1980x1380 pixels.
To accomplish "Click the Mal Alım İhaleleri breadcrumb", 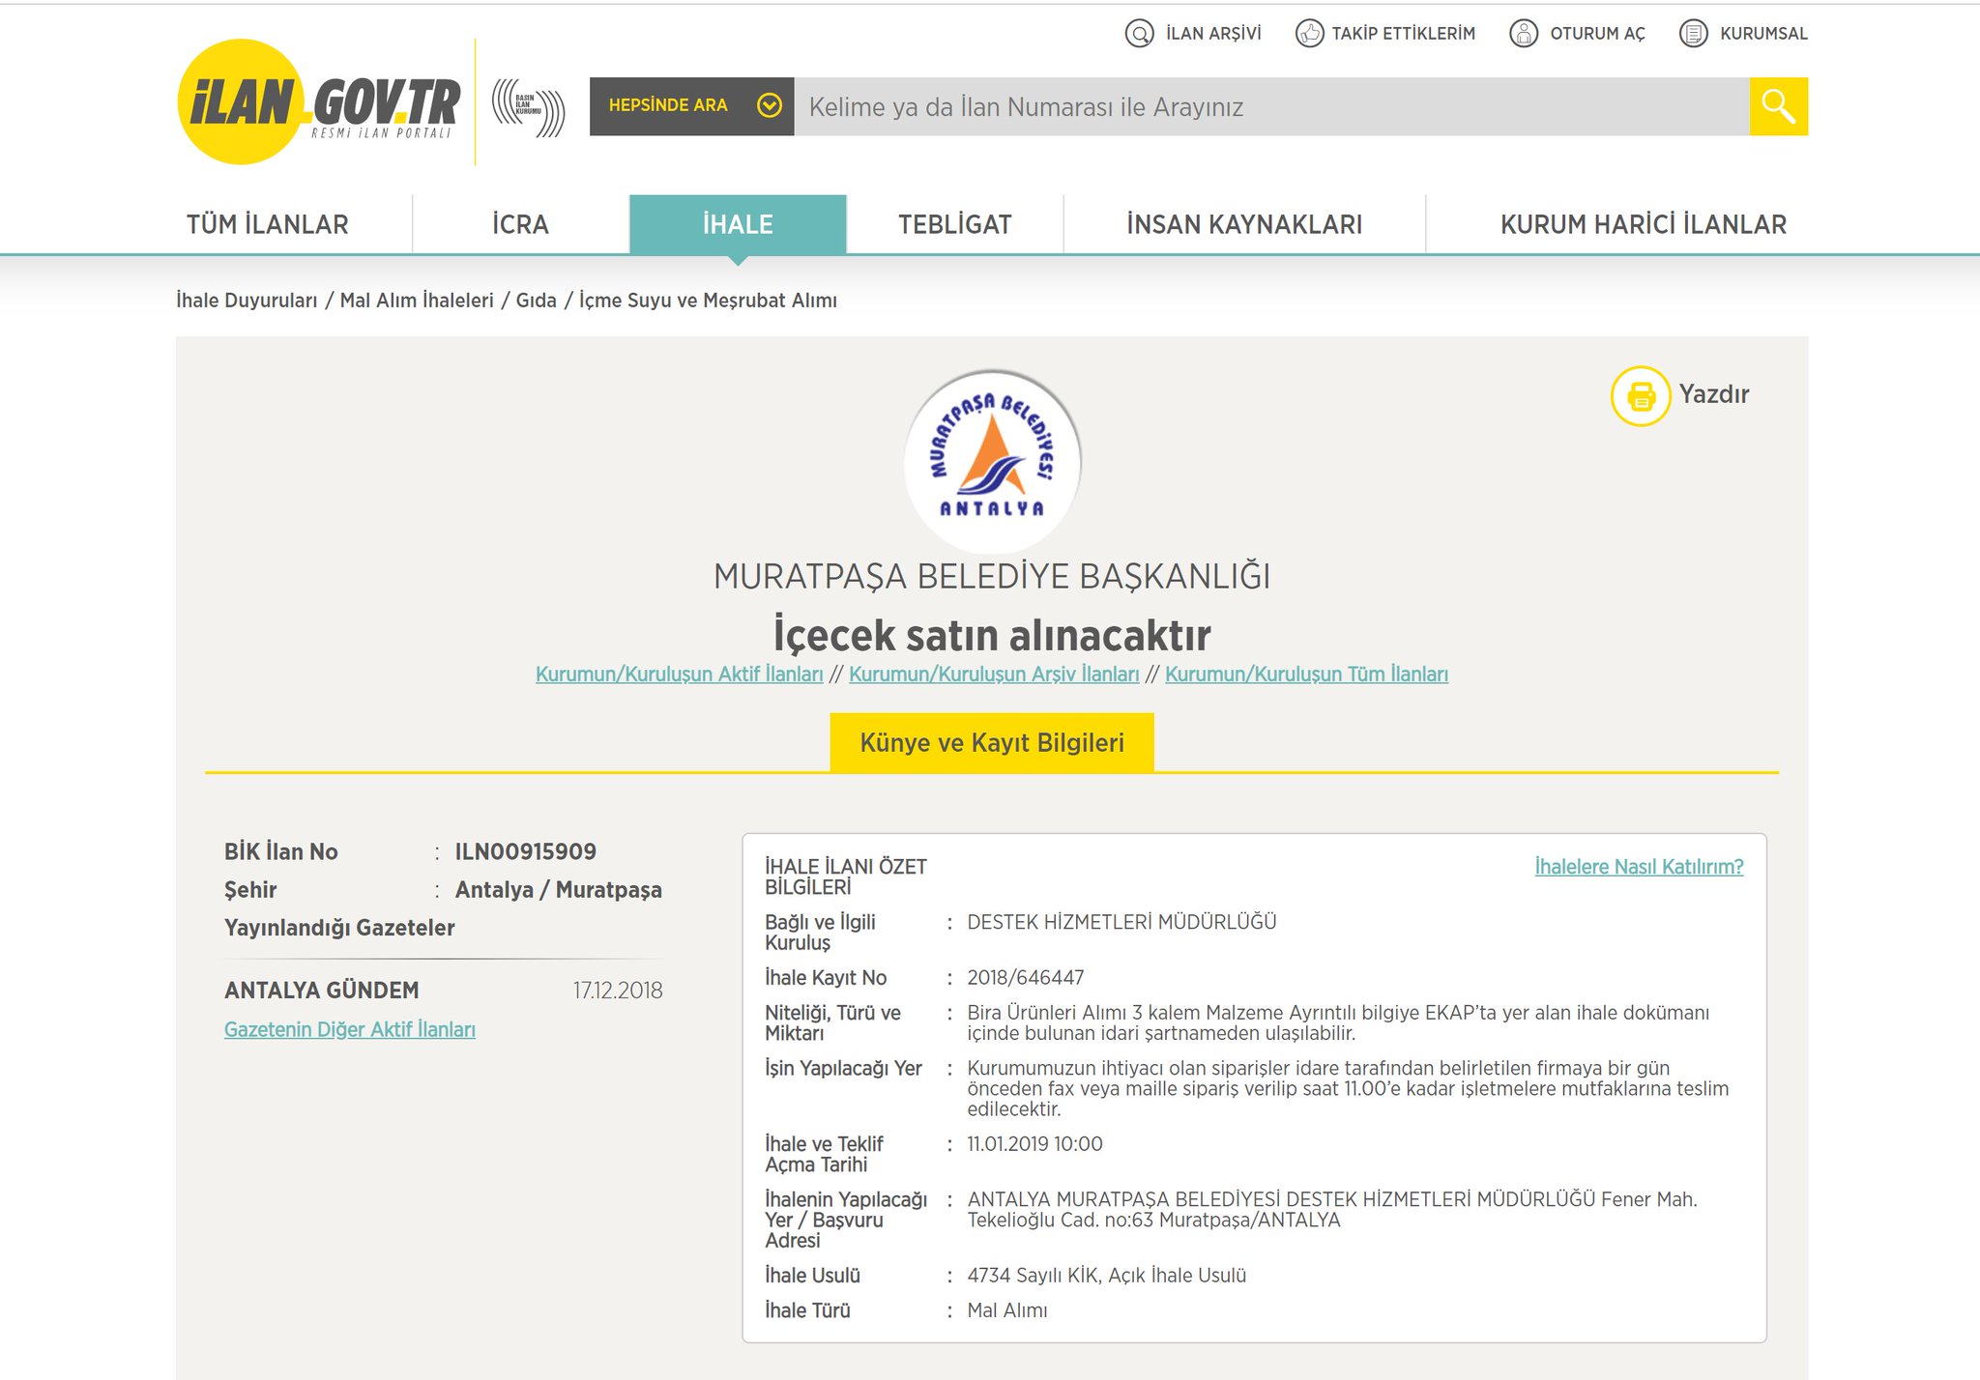I will pyautogui.click(x=416, y=301).
